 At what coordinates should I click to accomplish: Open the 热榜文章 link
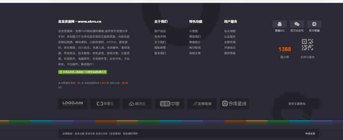(195, 53)
